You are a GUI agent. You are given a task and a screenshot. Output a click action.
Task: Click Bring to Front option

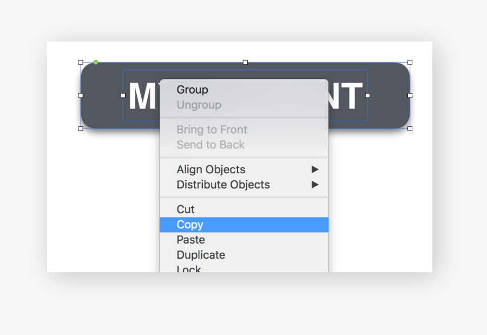tap(212, 129)
